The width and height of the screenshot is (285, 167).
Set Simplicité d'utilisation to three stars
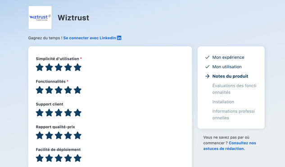(59, 67)
